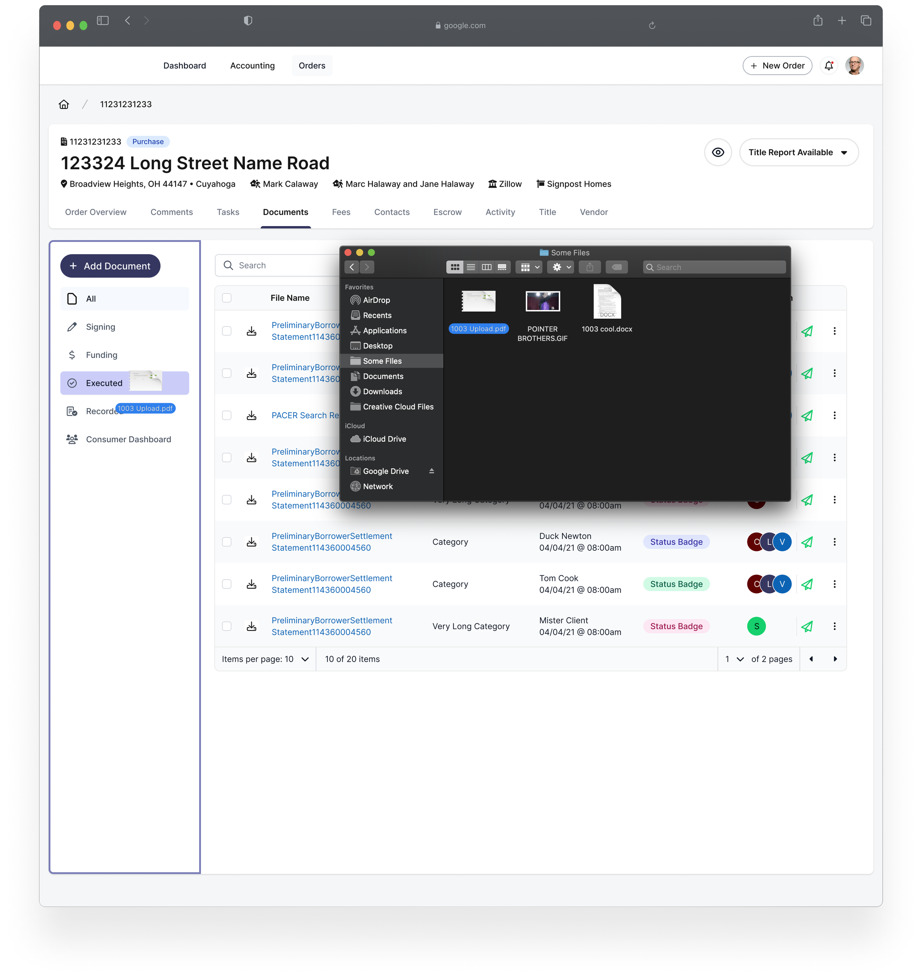Open the Mister Client row options menu

[x=834, y=626]
